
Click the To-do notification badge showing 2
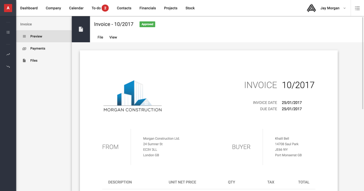point(105,8)
